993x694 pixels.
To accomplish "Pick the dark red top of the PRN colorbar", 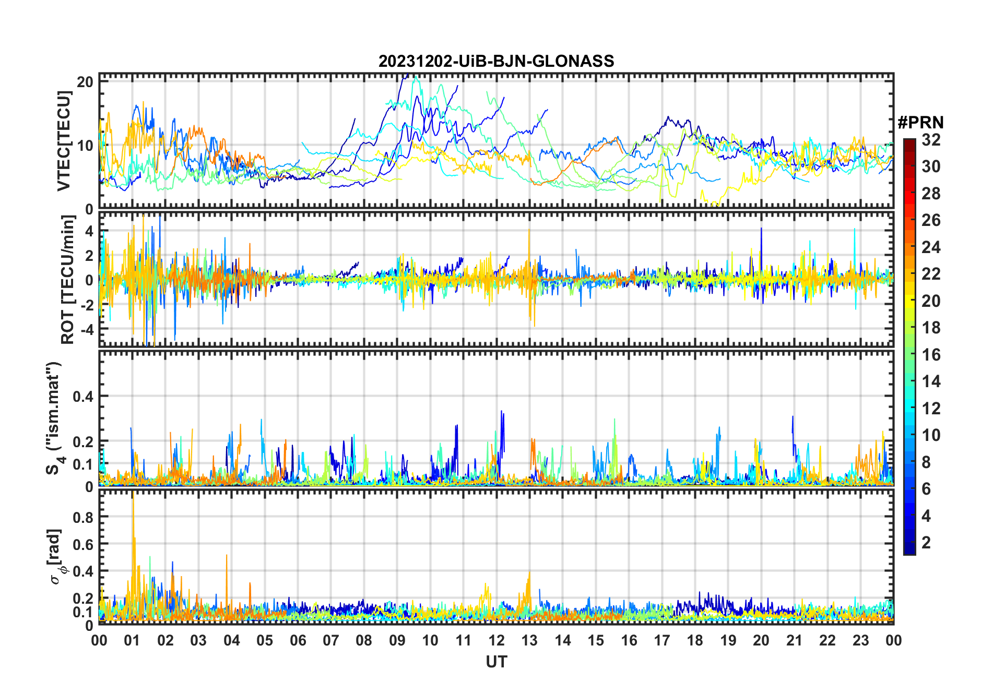I will pos(909,142).
